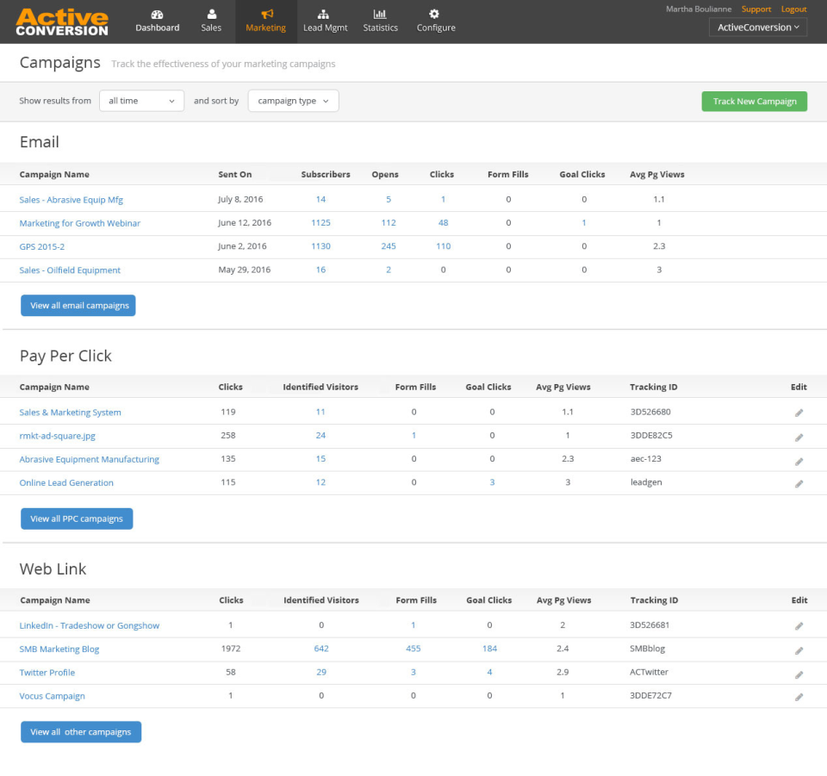Viewport: 827px width, 776px height.
Task: Select the Dashboard menu item
Action: (157, 22)
